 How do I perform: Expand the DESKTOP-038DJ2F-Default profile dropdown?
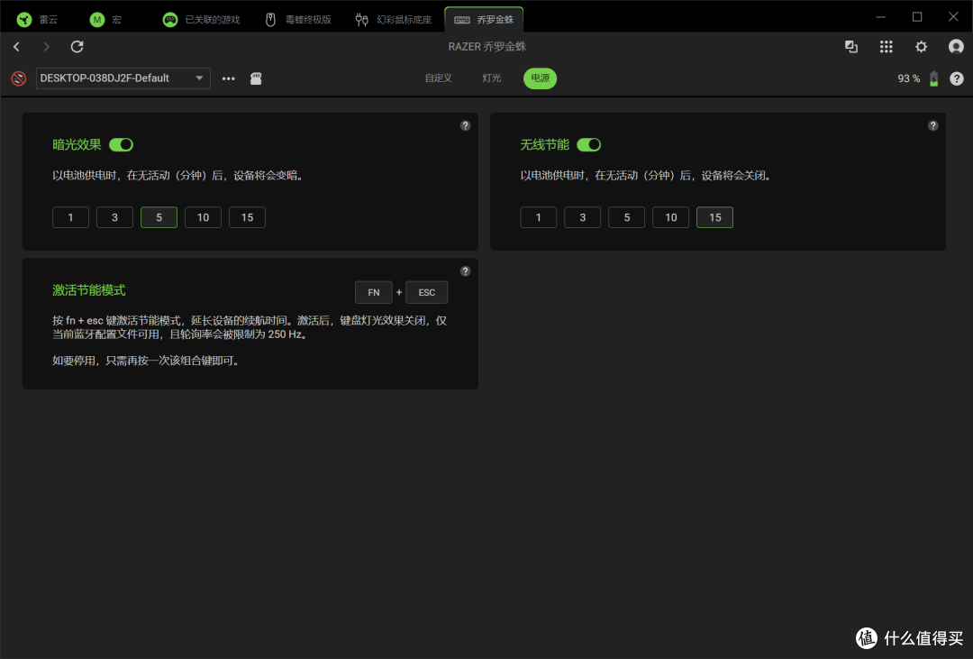pos(123,78)
